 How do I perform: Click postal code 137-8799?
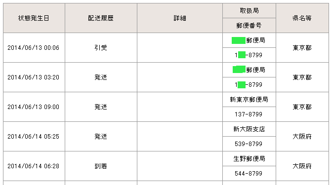click(x=249, y=114)
